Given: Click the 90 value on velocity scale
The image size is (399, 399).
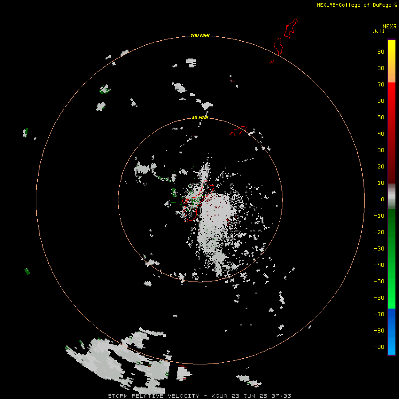Looking at the screenshot, I should (x=381, y=52).
